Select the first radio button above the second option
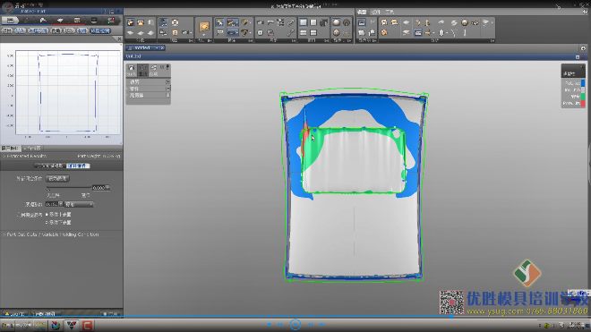591x332 pixels. click(47, 214)
